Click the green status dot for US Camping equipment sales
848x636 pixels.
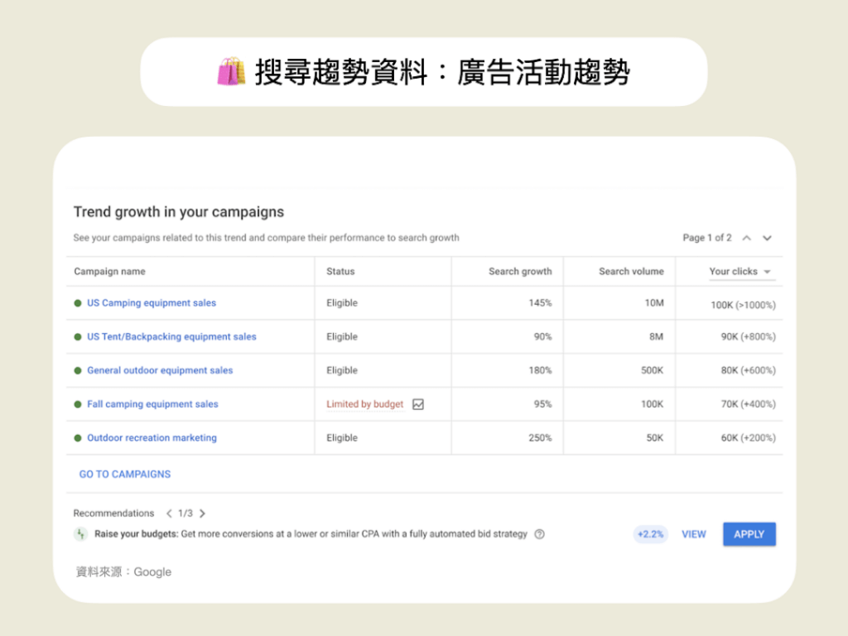79,303
